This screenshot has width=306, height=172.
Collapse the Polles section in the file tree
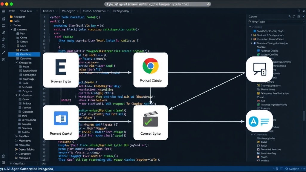tap(11, 25)
